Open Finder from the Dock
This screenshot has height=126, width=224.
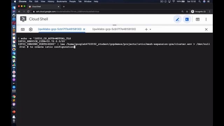click(x=14, y=8)
